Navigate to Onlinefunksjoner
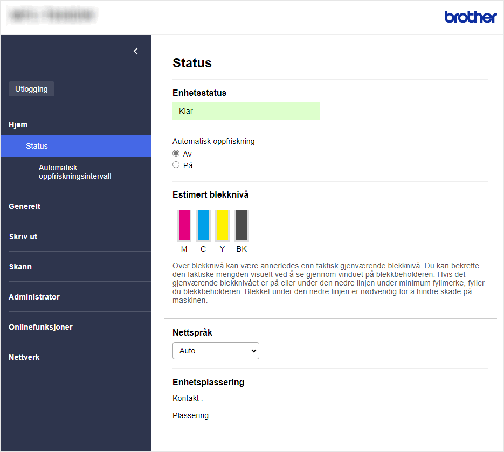This screenshot has height=452, width=504. [x=40, y=327]
